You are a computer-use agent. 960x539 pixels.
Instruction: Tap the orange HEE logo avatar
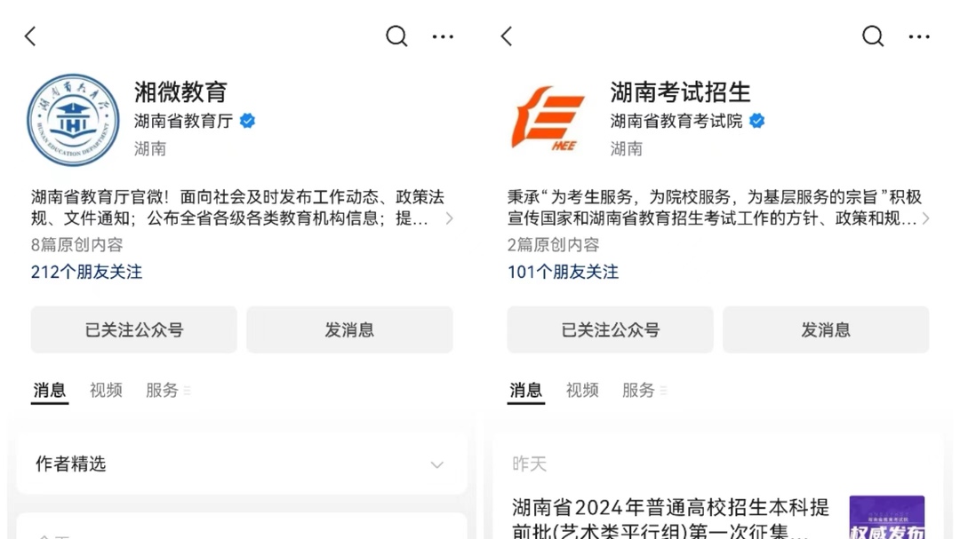click(548, 119)
